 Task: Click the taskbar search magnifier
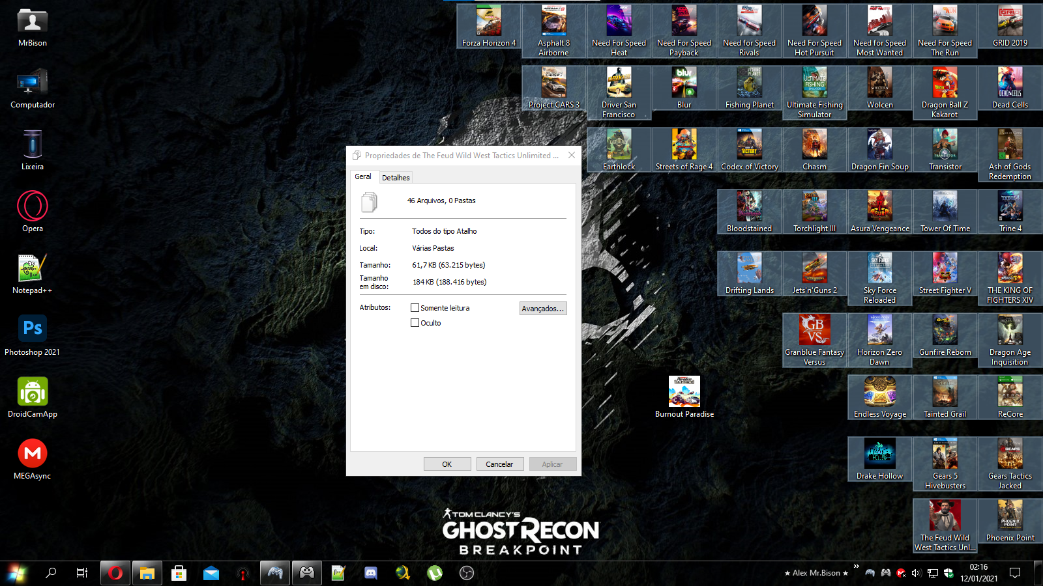point(50,573)
